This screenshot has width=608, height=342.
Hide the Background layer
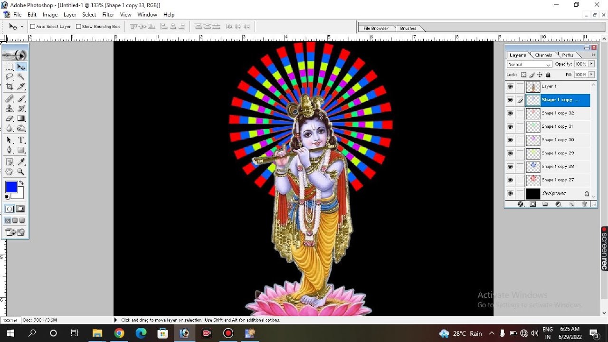click(x=510, y=193)
